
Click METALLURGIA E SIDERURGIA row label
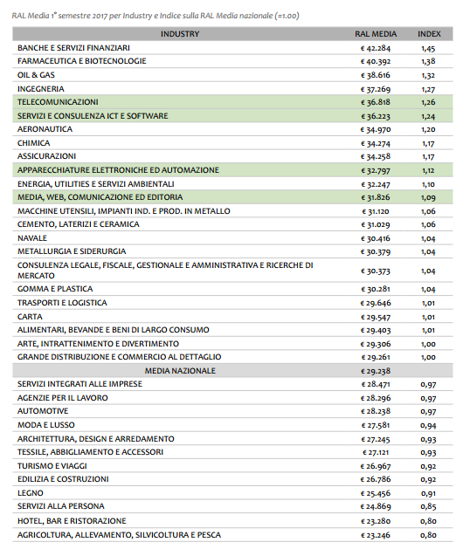pos(72,251)
